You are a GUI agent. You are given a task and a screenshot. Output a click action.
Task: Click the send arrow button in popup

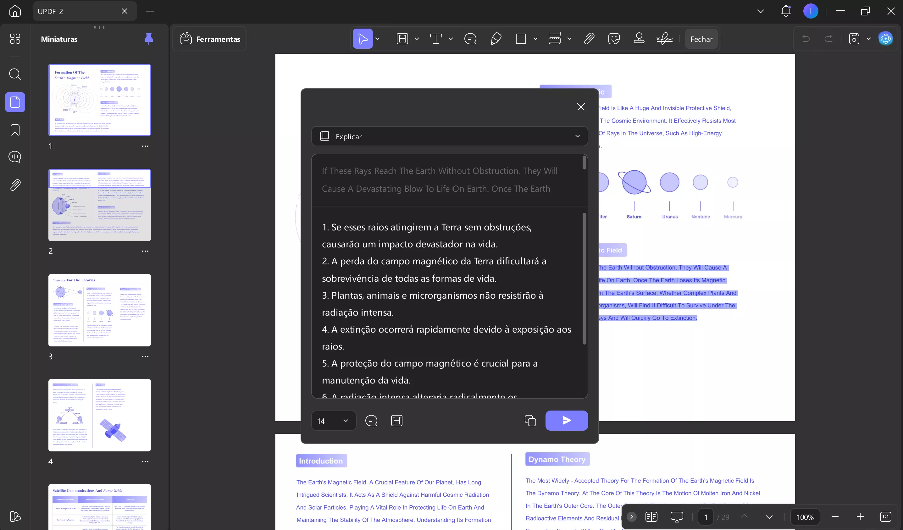tap(567, 421)
